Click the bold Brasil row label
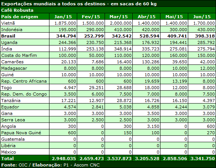 [8, 36]
